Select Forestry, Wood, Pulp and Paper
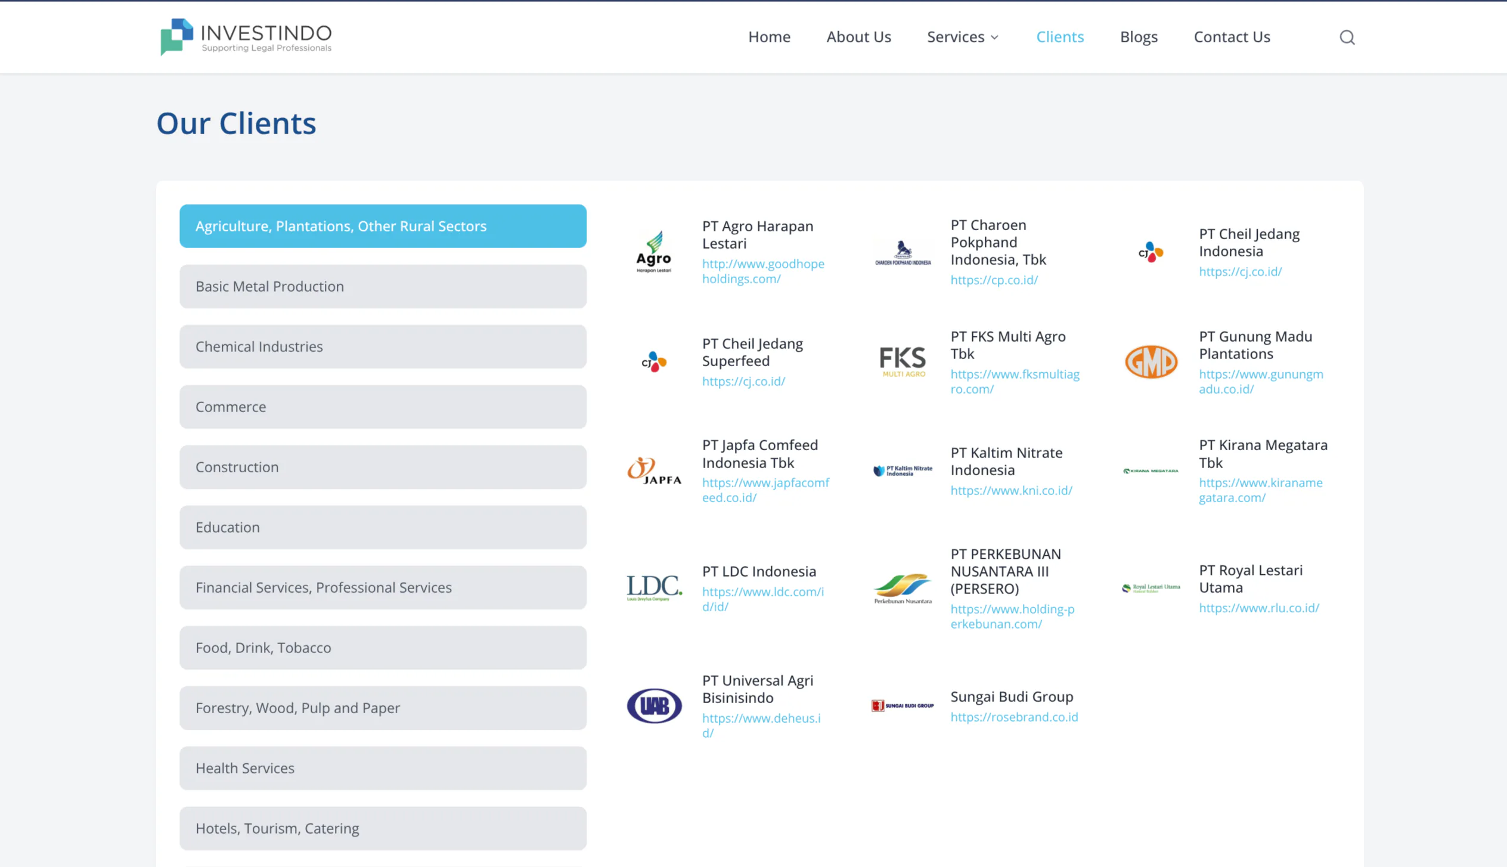The image size is (1507, 867). [x=383, y=708]
